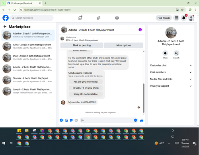Open Joseph conversation in Marketplace list

click(28, 91)
